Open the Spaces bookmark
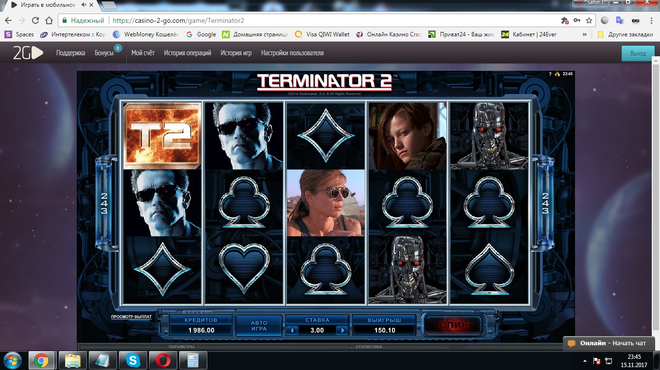 [x=19, y=34]
